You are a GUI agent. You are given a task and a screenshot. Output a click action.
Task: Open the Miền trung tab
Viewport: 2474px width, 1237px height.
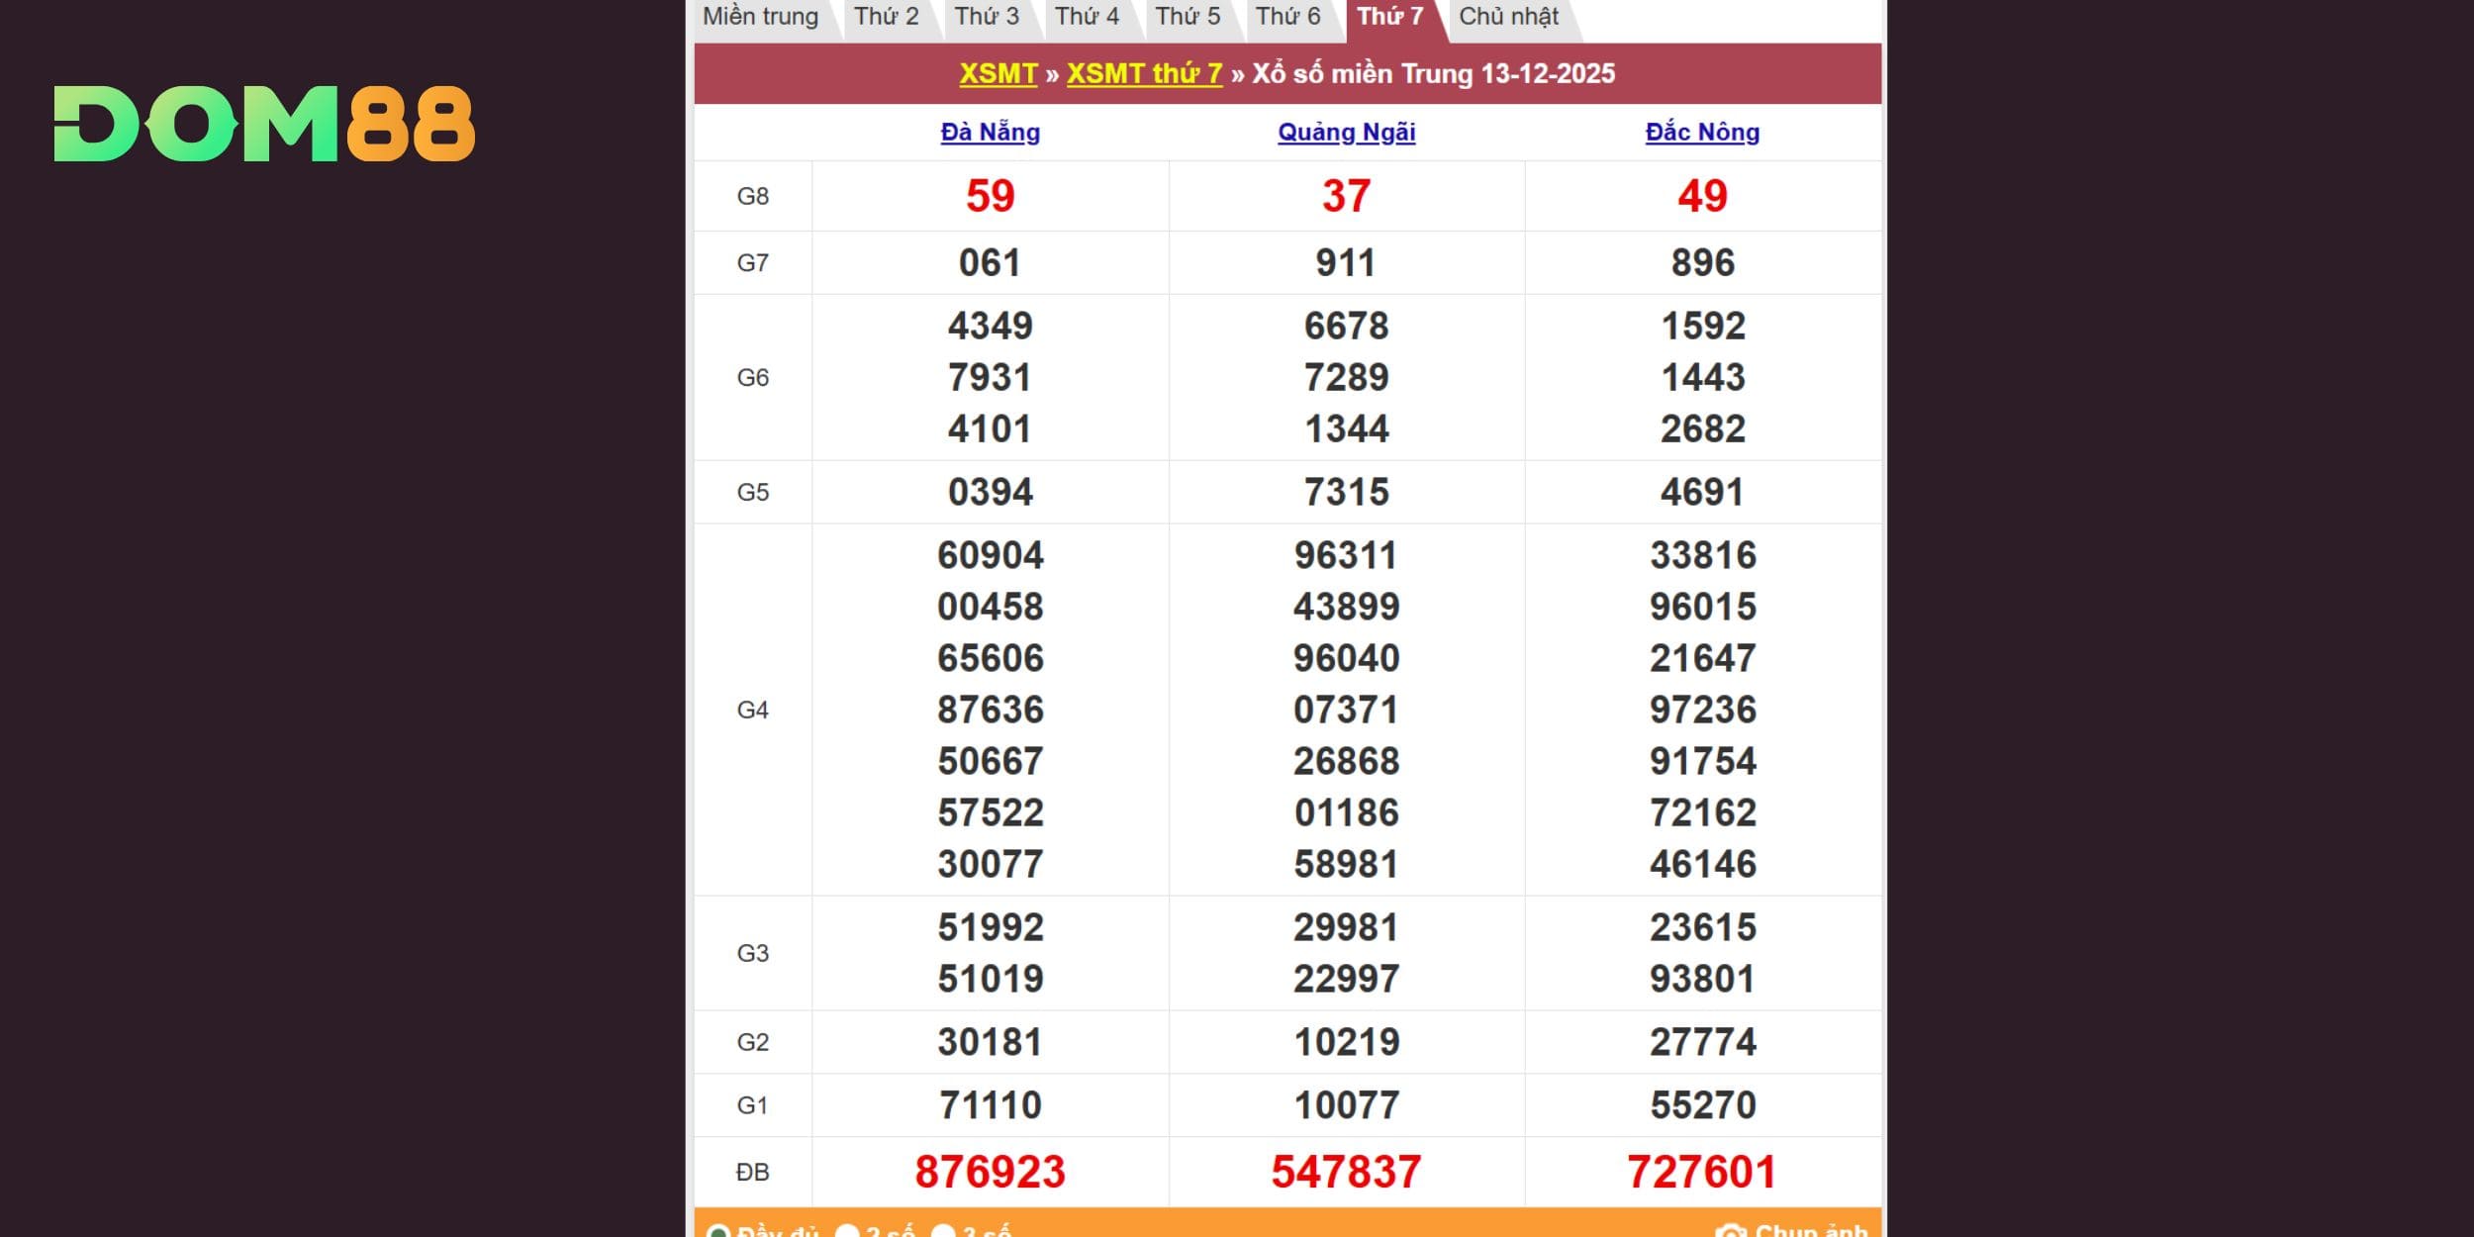[x=760, y=17]
